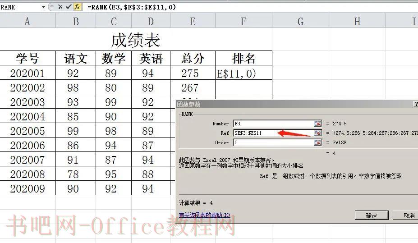Click the Order input field containing 0
This screenshot has width=418, height=243.
tap(274, 142)
